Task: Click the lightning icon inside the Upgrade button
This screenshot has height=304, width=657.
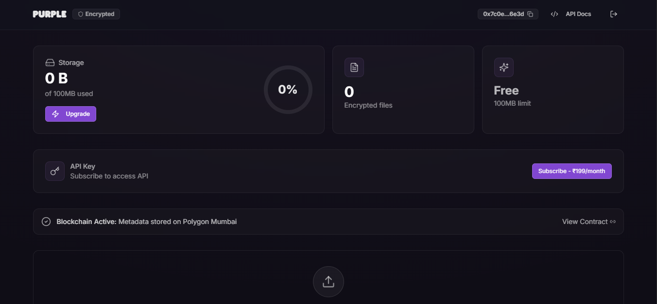Action: 55,114
